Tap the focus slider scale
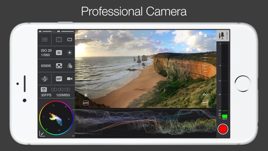Viewport: 268px width, 151px height. point(205,56)
